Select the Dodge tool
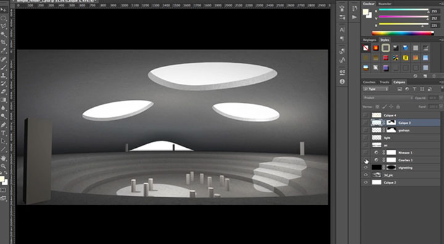Screen dimensions: 444x244 (4, 116)
